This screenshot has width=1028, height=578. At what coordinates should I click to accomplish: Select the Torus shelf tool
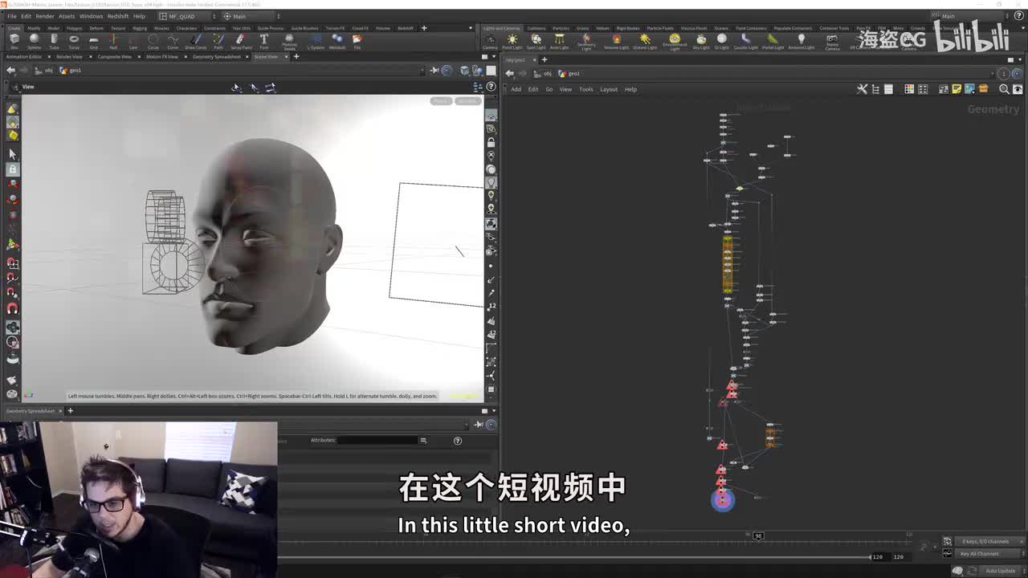coord(74,41)
